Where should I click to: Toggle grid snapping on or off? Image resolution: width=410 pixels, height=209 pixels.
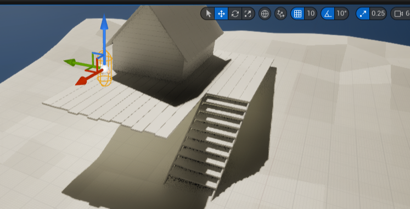297,14
